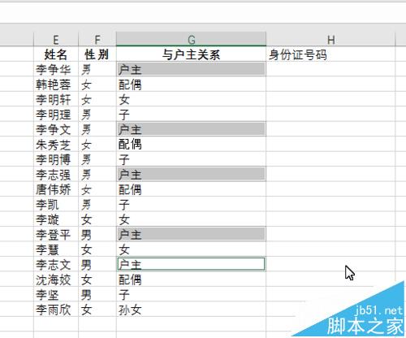The height and width of the screenshot is (338, 406).
Task: Select the name cell 李争文
Action: coord(56,129)
